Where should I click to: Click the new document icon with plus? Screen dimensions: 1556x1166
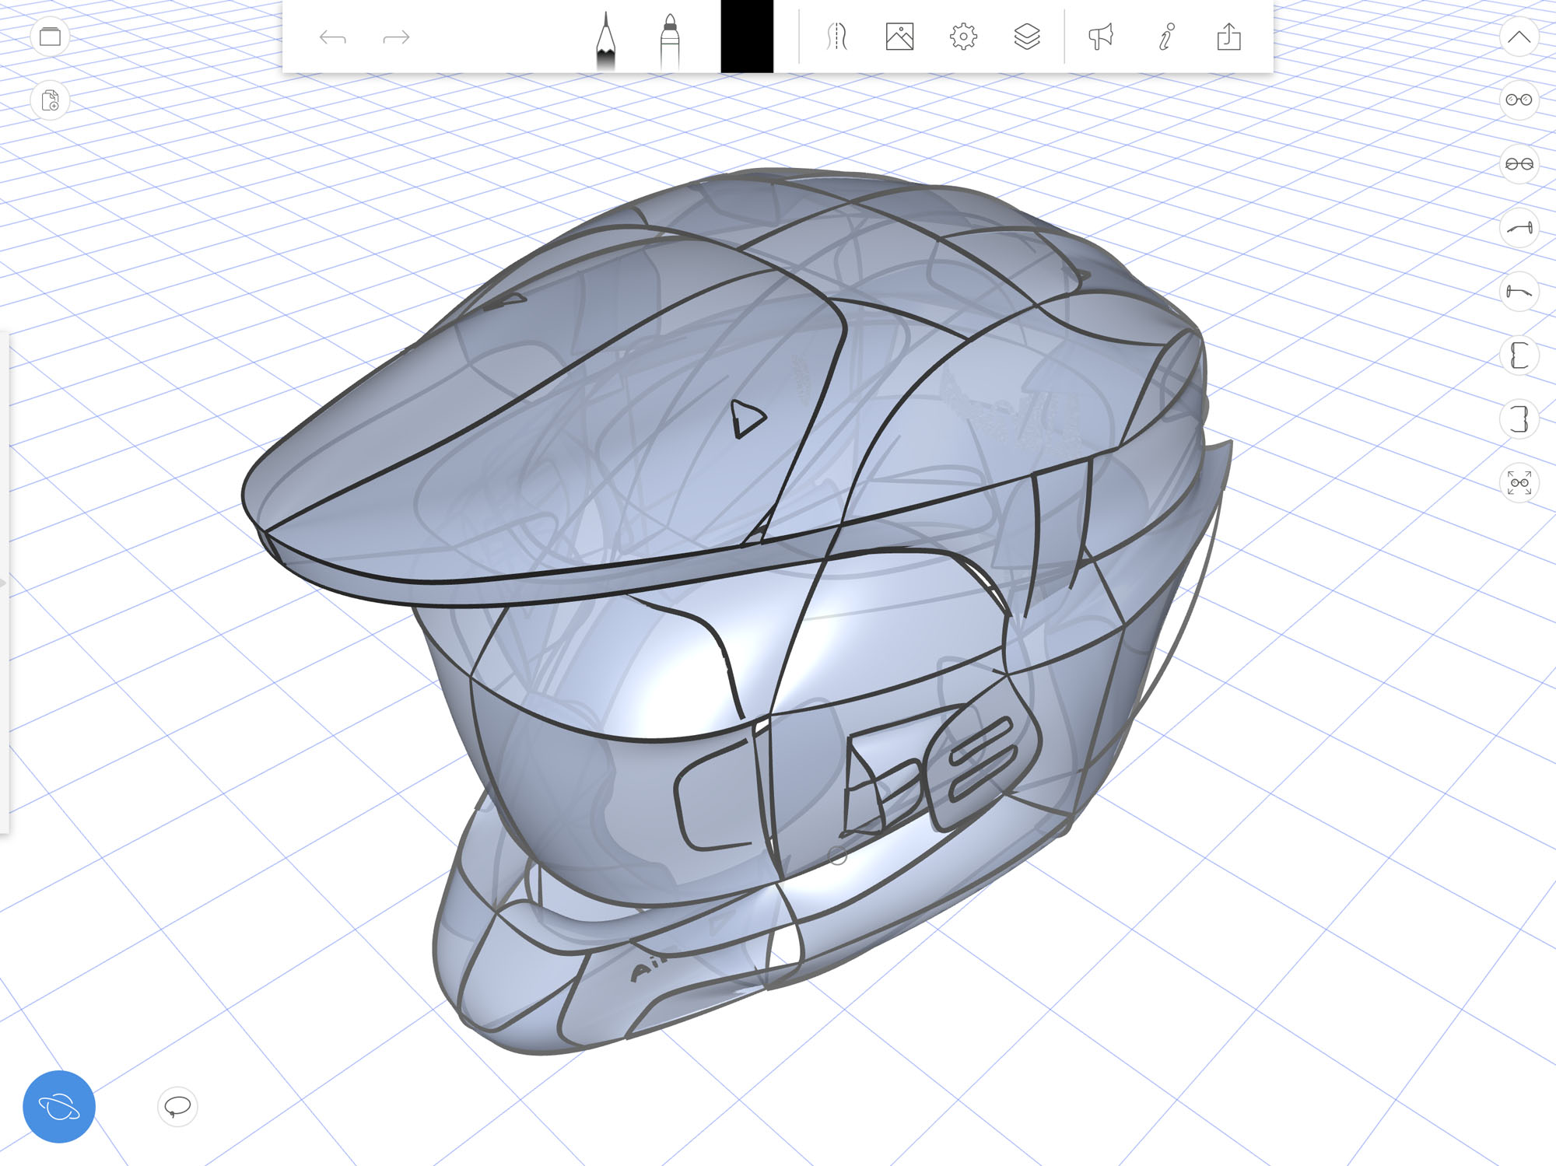(50, 100)
